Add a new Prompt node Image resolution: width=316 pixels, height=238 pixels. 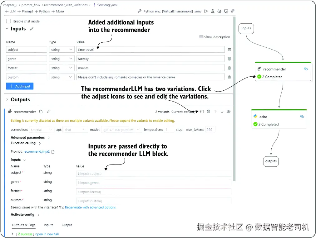(x=25, y=12)
